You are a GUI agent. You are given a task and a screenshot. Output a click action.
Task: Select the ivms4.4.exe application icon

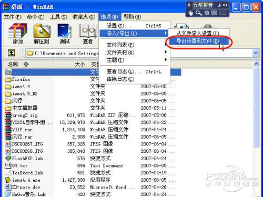pyautogui.click(x=8, y=180)
